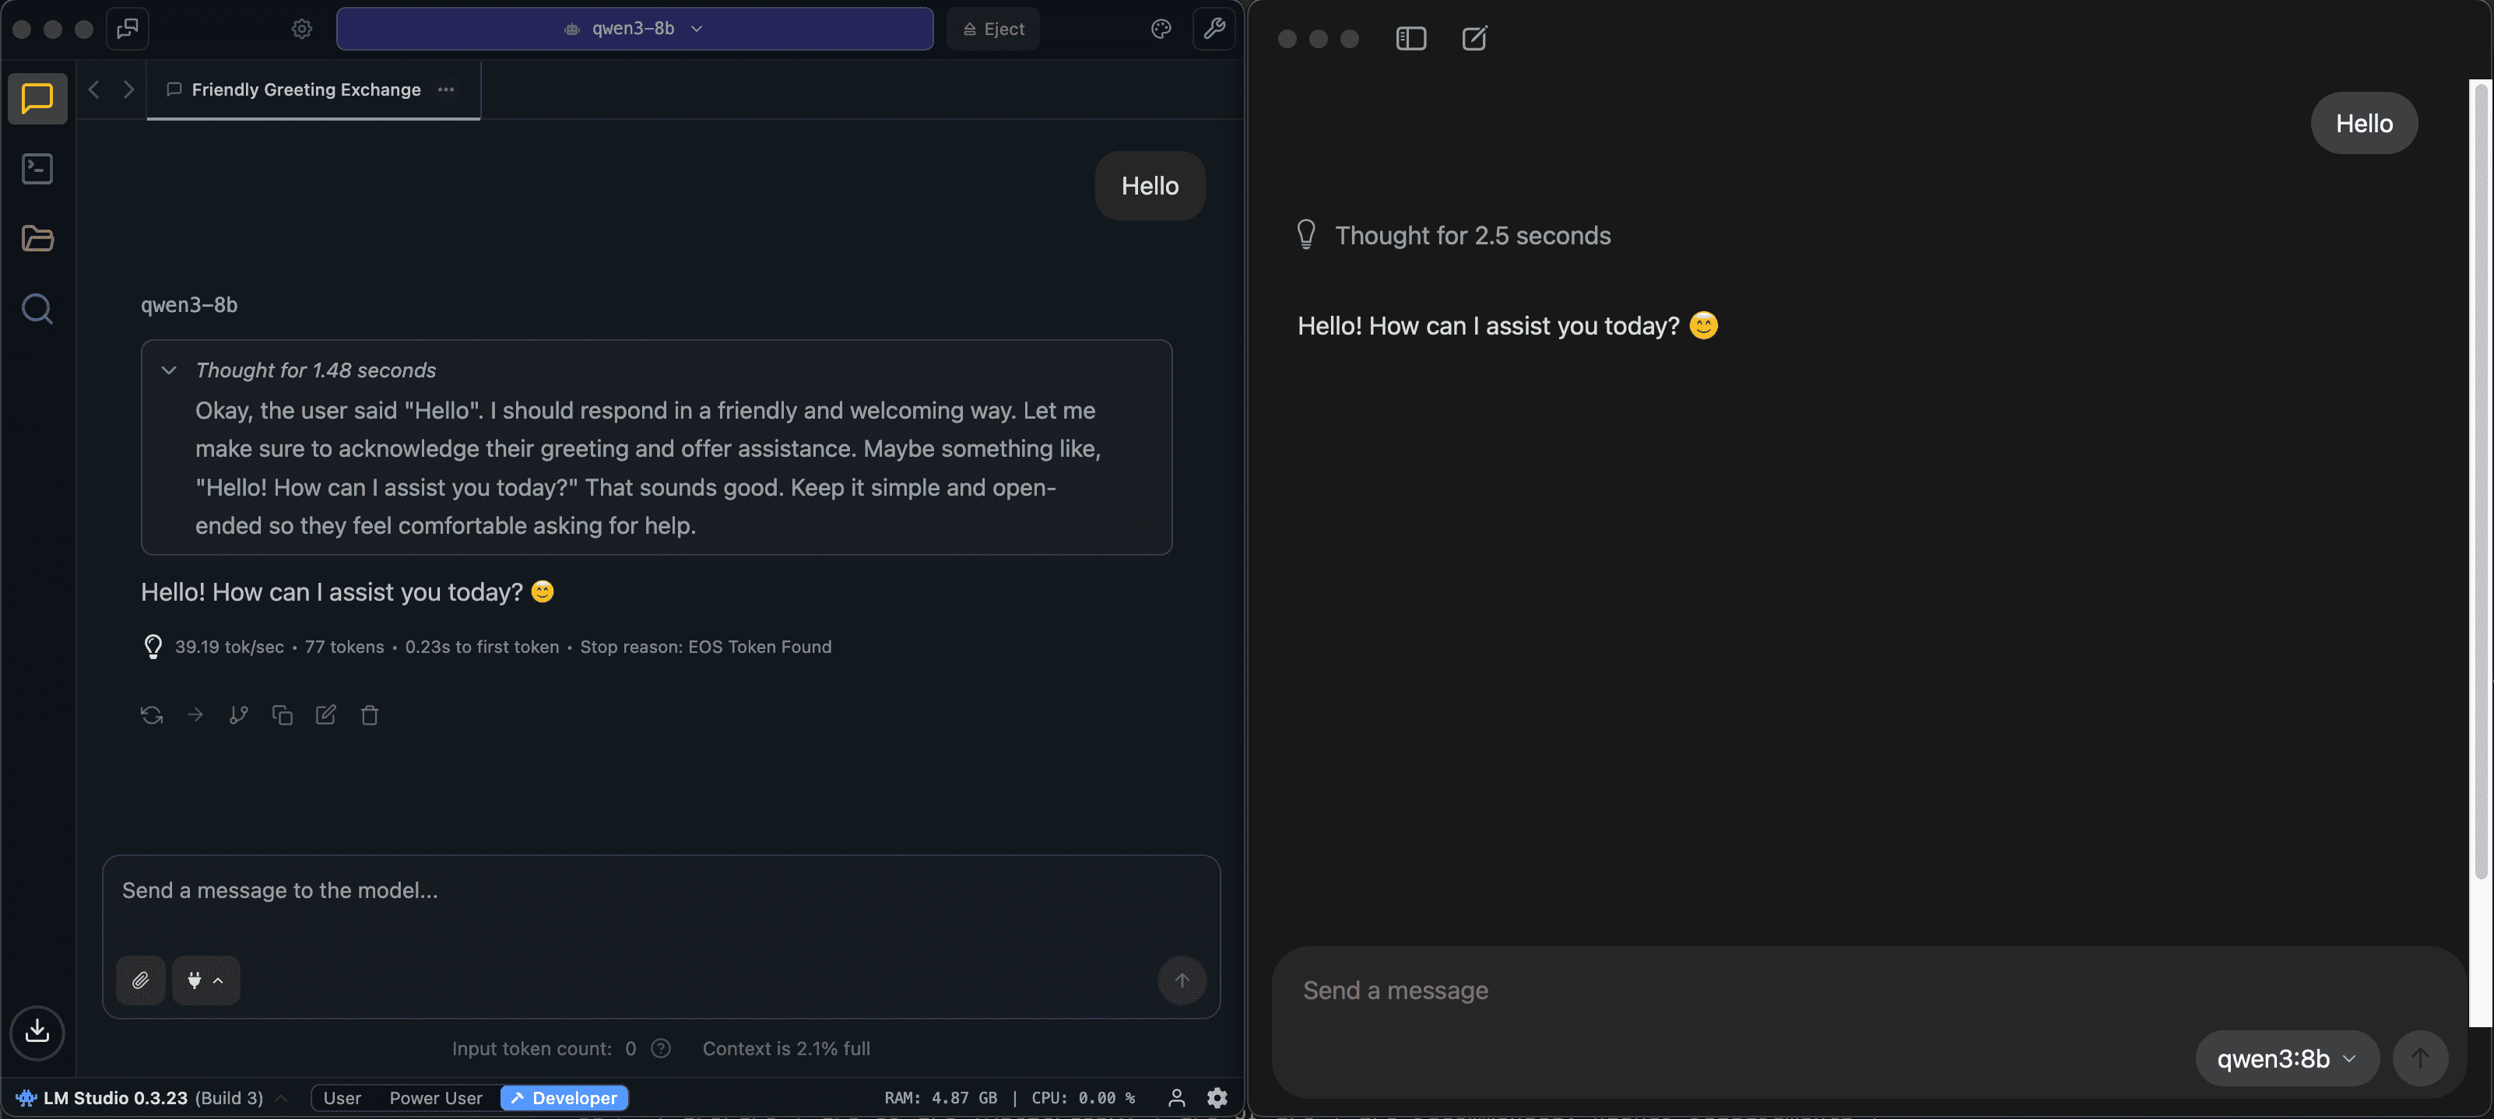Open the My Models folder icon
Viewport: 2494px width, 1119px height.
pos(37,238)
